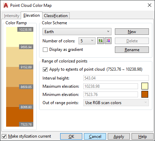
Task: Expand the Number of colors dropdown
Action: (x=87, y=41)
